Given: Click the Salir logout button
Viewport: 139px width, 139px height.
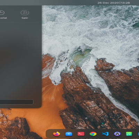Looking at the screenshot, I should 25,15.
